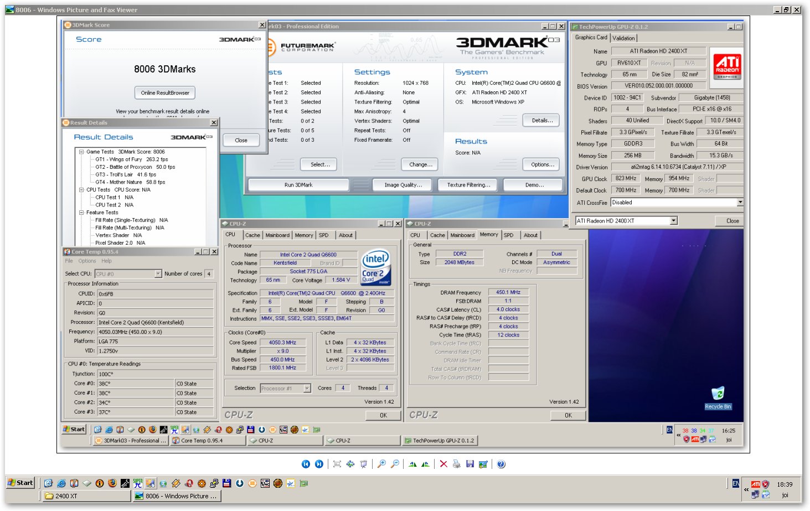Click the 16:25 clock in pictured tray

[x=729, y=430]
